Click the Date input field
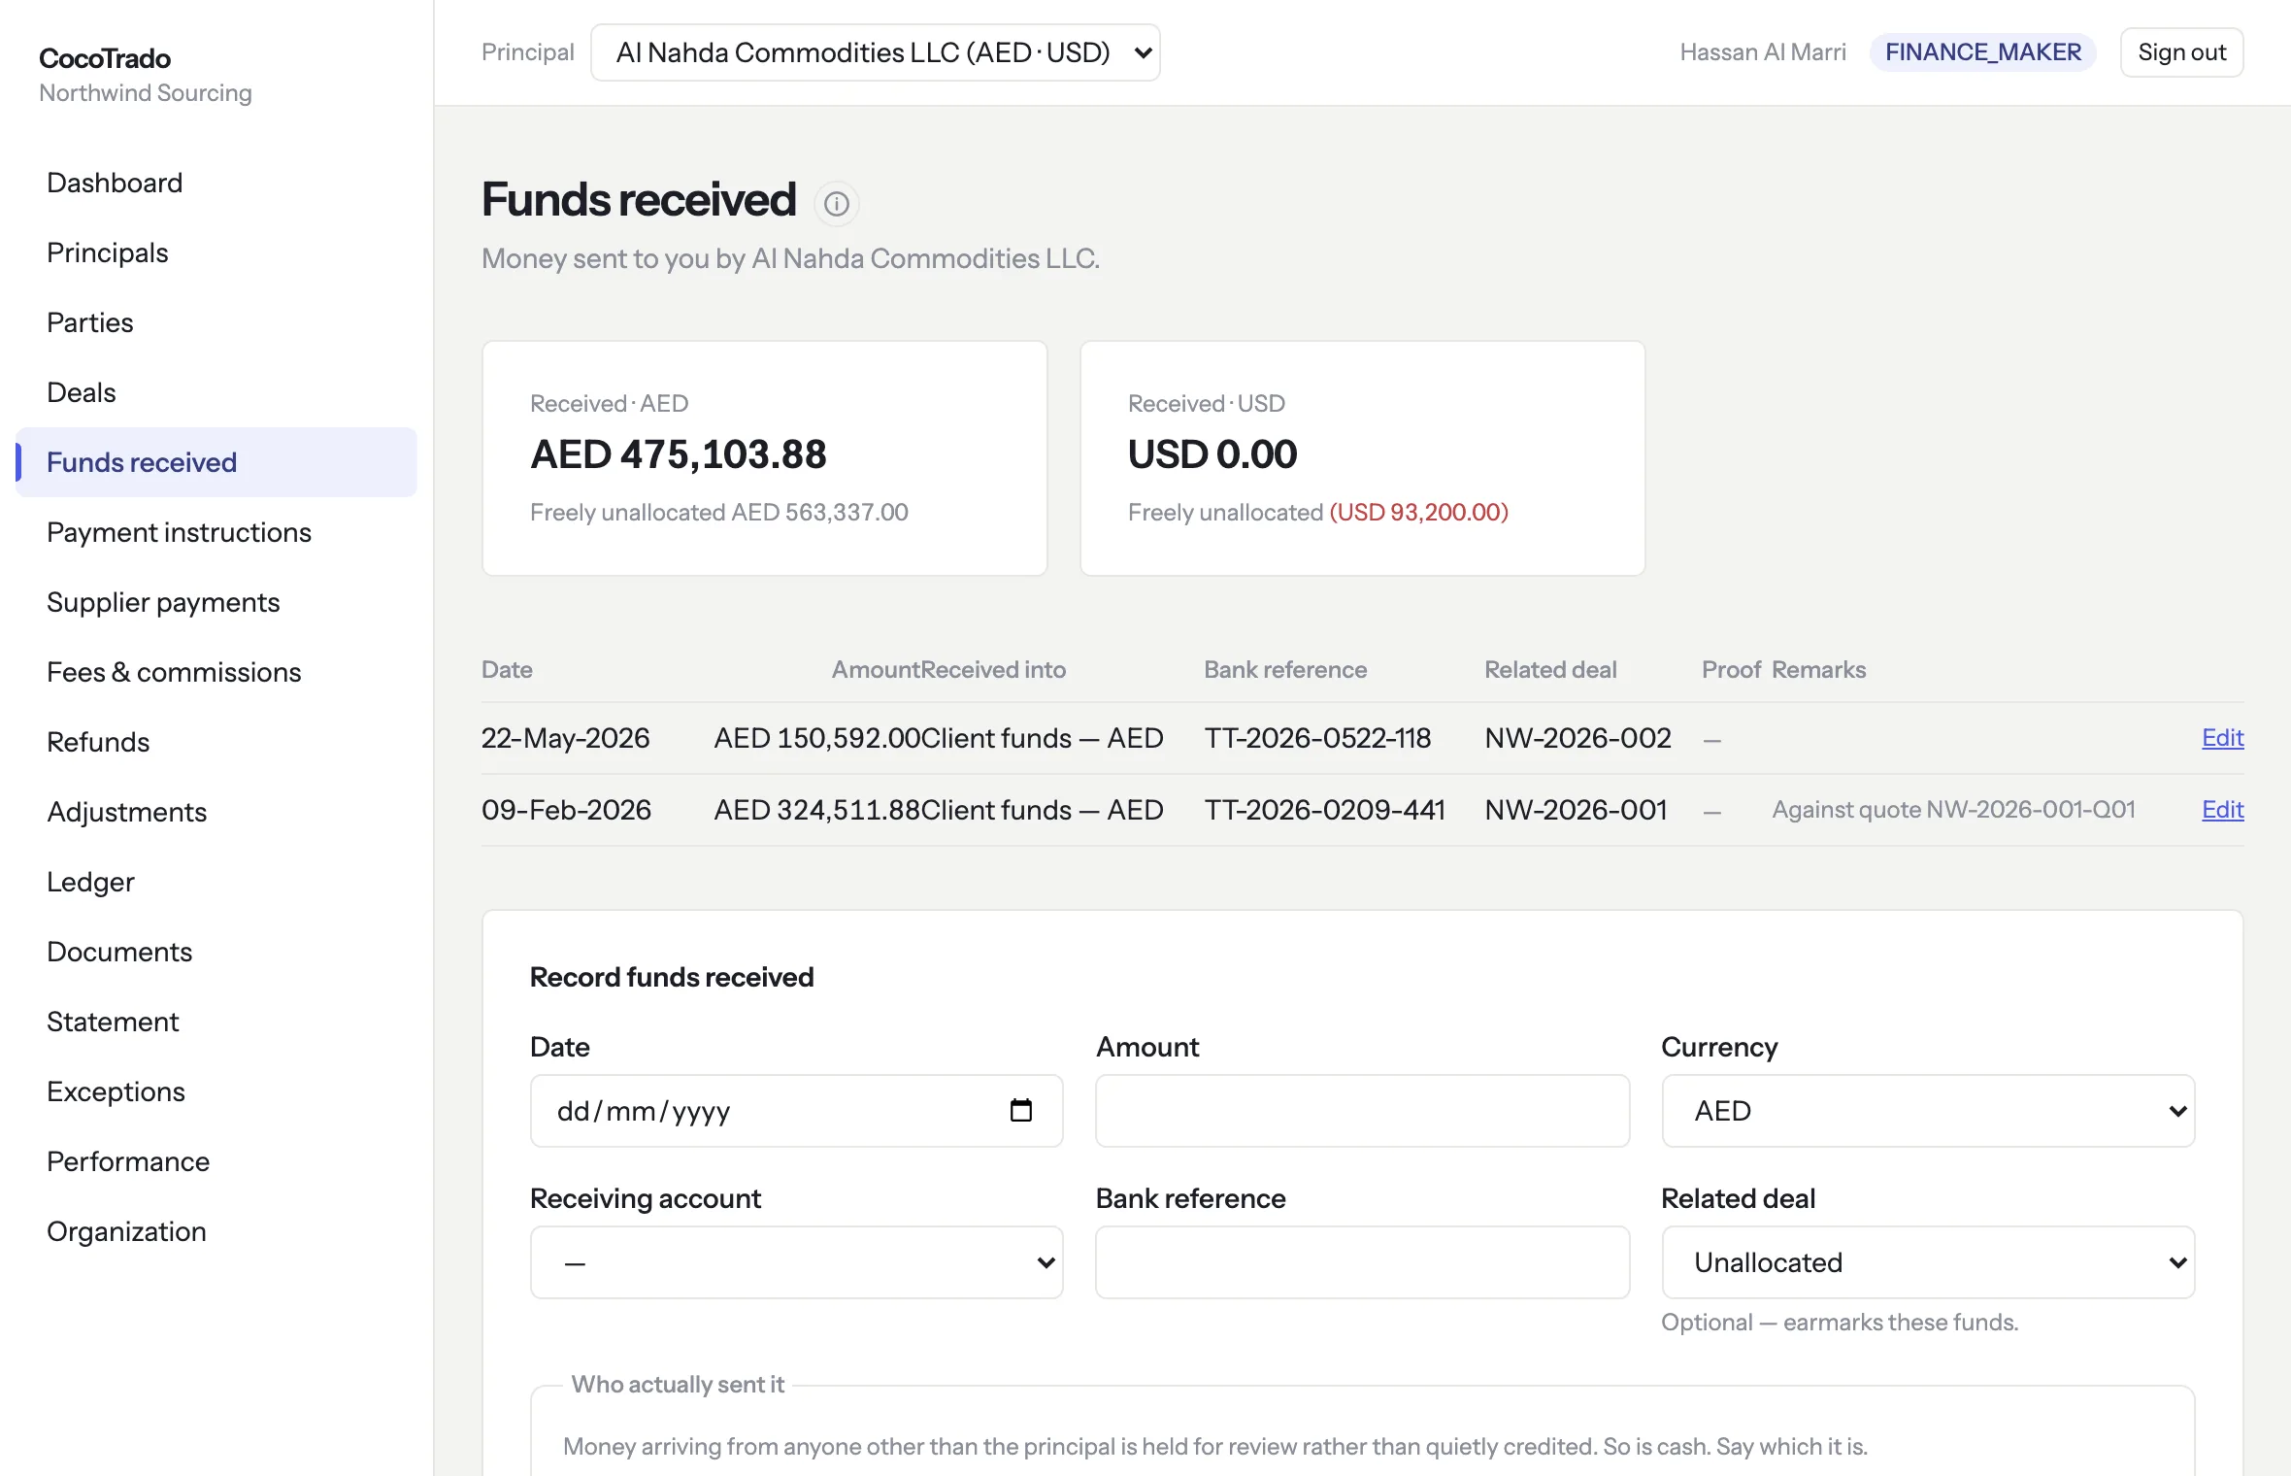The height and width of the screenshot is (1476, 2291). tap(796, 1110)
